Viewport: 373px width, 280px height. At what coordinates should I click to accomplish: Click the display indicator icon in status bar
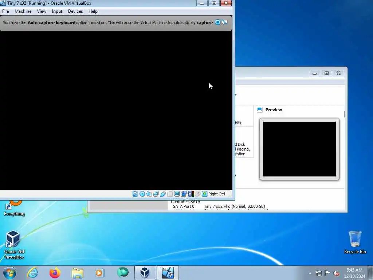pyautogui.click(x=177, y=194)
